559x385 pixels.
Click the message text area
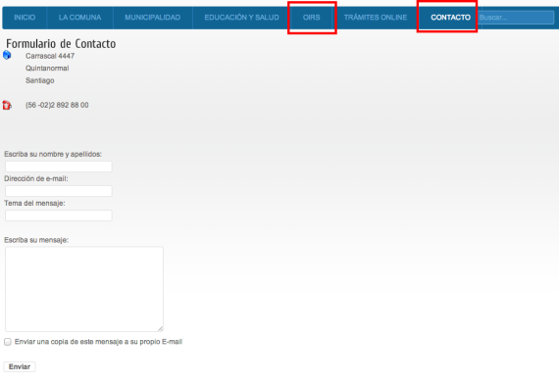click(84, 289)
